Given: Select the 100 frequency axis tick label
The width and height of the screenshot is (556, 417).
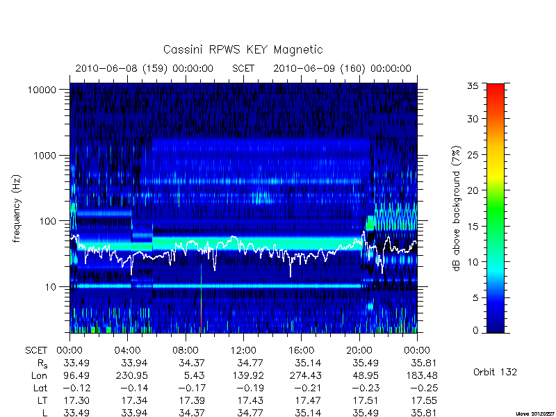Looking at the screenshot, I should point(47,221).
